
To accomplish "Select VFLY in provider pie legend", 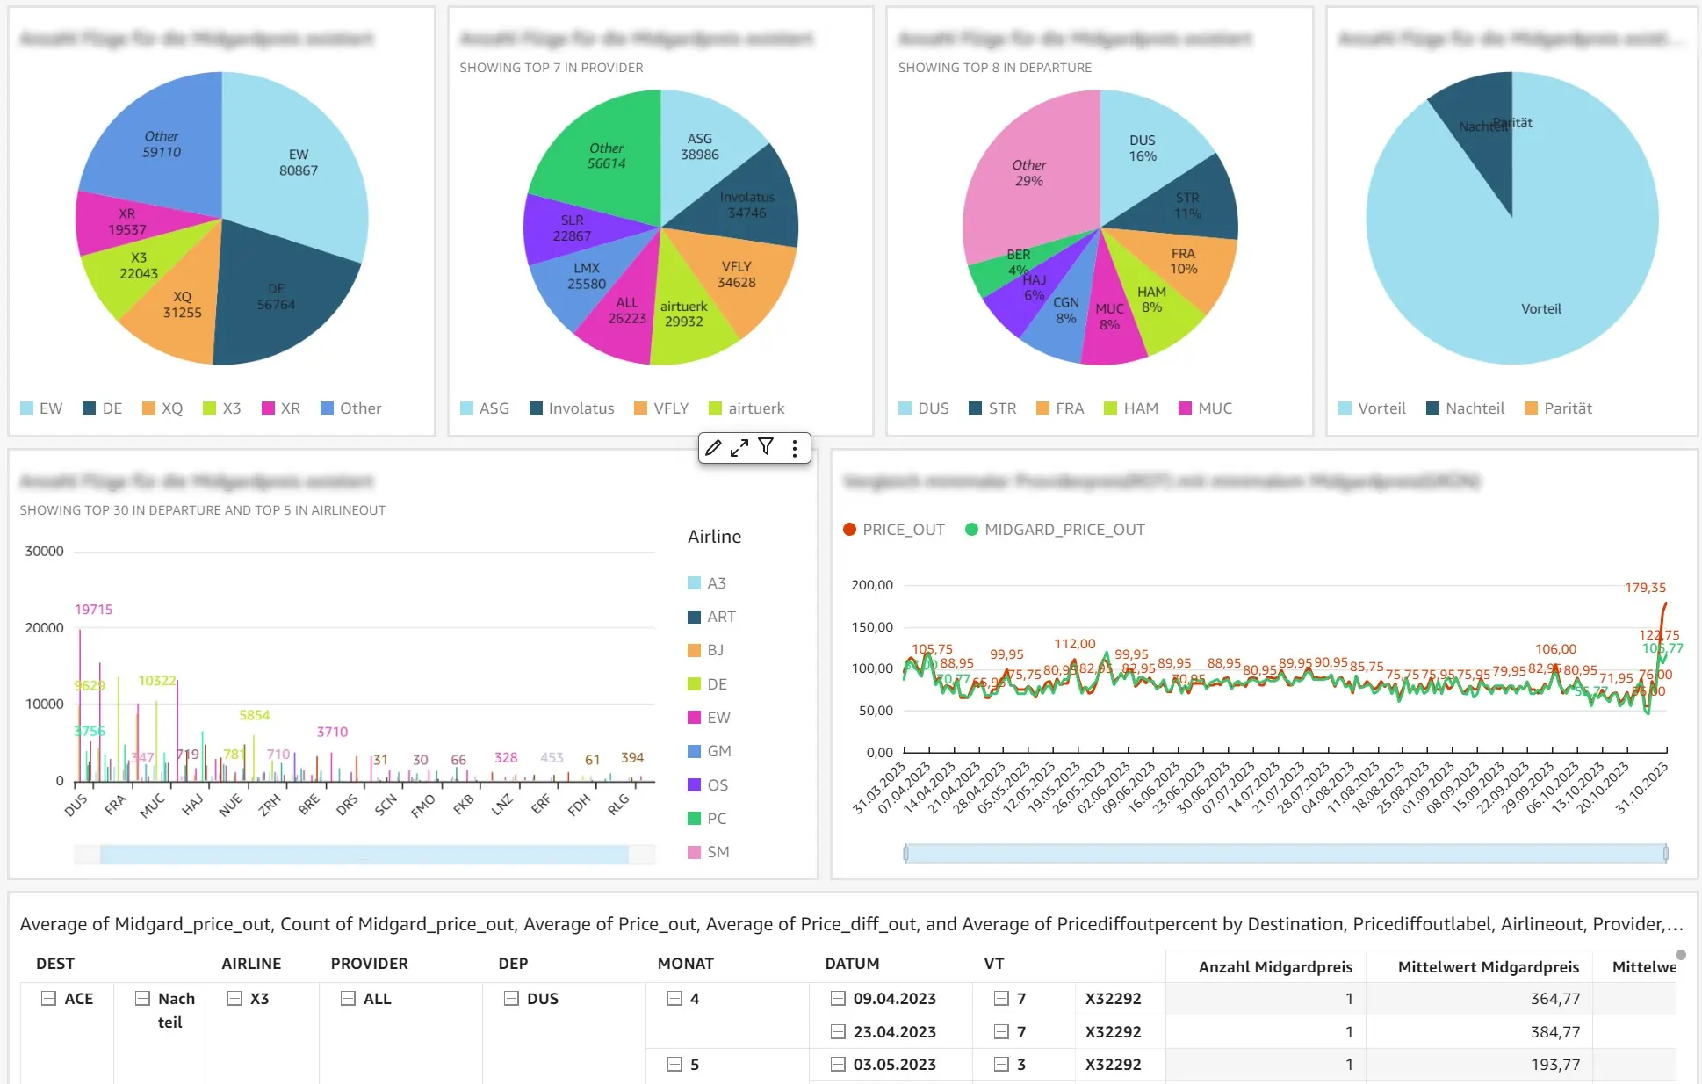I will coord(661,408).
